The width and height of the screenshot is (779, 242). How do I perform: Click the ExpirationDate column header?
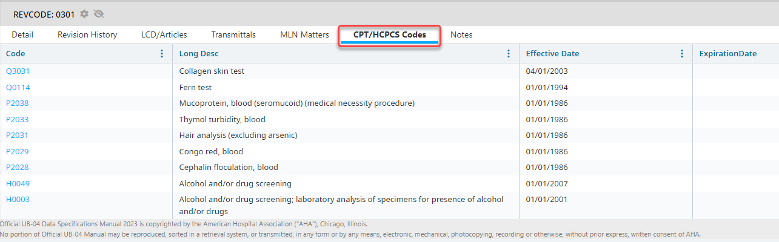click(x=727, y=54)
